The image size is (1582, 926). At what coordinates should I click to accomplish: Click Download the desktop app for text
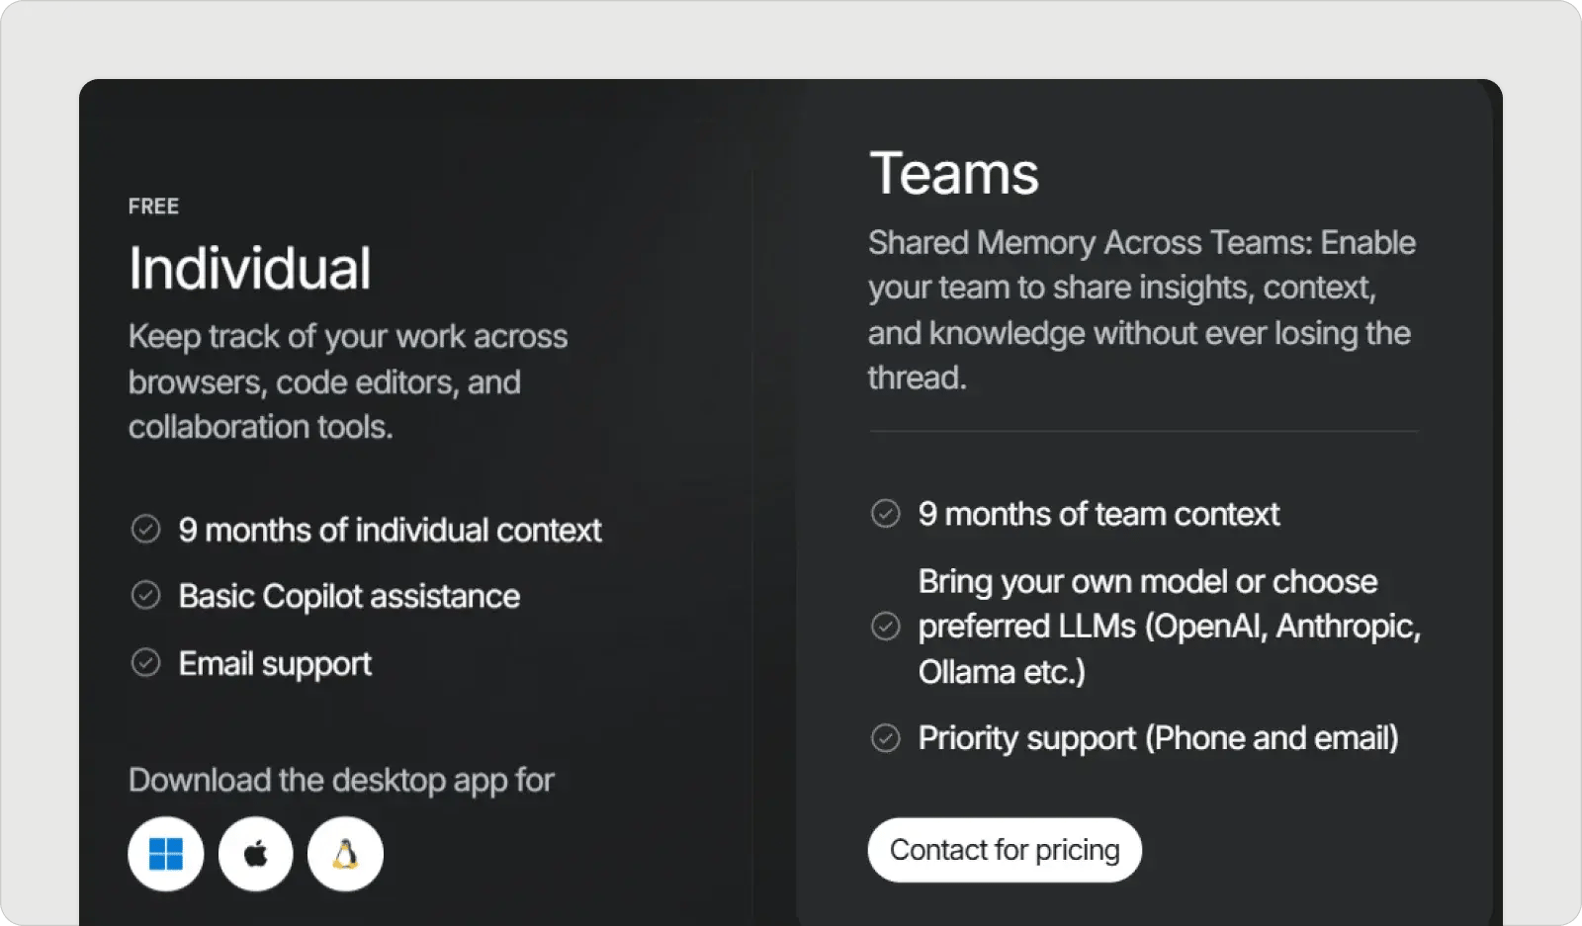(341, 781)
